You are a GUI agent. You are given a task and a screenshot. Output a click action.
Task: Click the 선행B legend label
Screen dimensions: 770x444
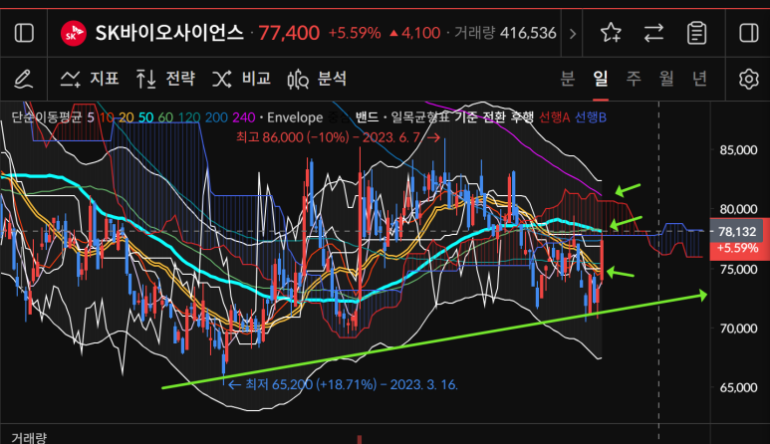click(591, 117)
